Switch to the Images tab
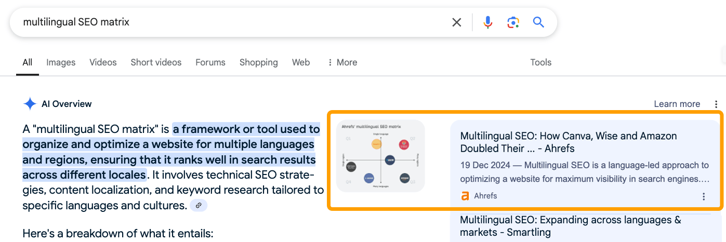This screenshot has height=242, width=726. click(x=61, y=62)
